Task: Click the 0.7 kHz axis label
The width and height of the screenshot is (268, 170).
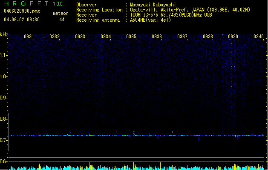Action: [x=4, y=140]
